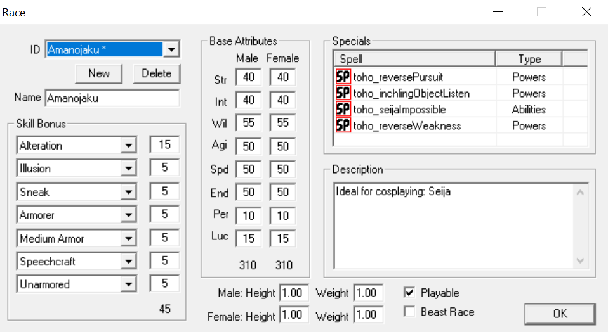Image resolution: width=608 pixels, height=332 pixels.
Task: Click the SP icon beside toho_seijaImpossible
Action: coord(343,110)
